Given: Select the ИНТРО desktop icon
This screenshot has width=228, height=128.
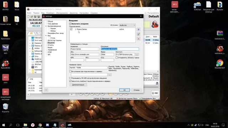Looking at the screenshot, I should tap(6, 6).
